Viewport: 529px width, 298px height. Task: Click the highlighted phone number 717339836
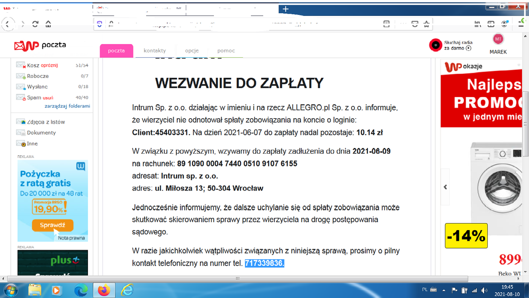265,263
